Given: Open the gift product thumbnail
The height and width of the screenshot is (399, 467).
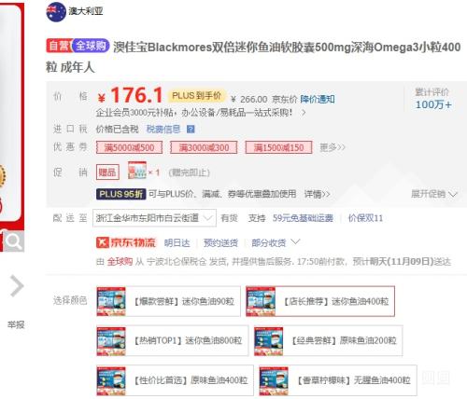Looking at the screenshot, I should [x=137, y=171].
